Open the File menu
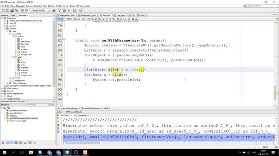Screen dimensions: 279x156 2,6
